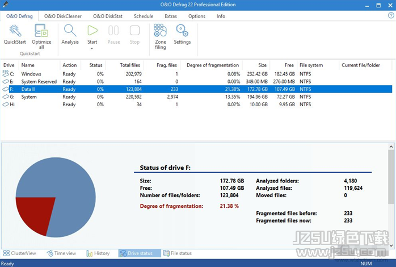This screenshot has height=267, width=396.
Task: Open the Extras tab
Action: pos(171,16)
